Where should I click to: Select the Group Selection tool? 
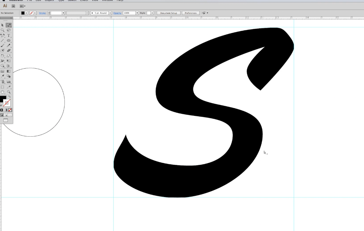pyautogui.click(x=9, y=25)
